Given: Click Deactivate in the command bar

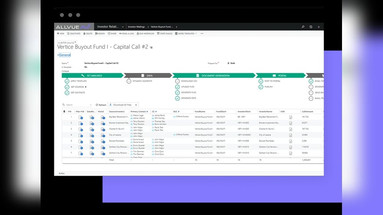Looking at the screenshot, I should click(74, 34).
